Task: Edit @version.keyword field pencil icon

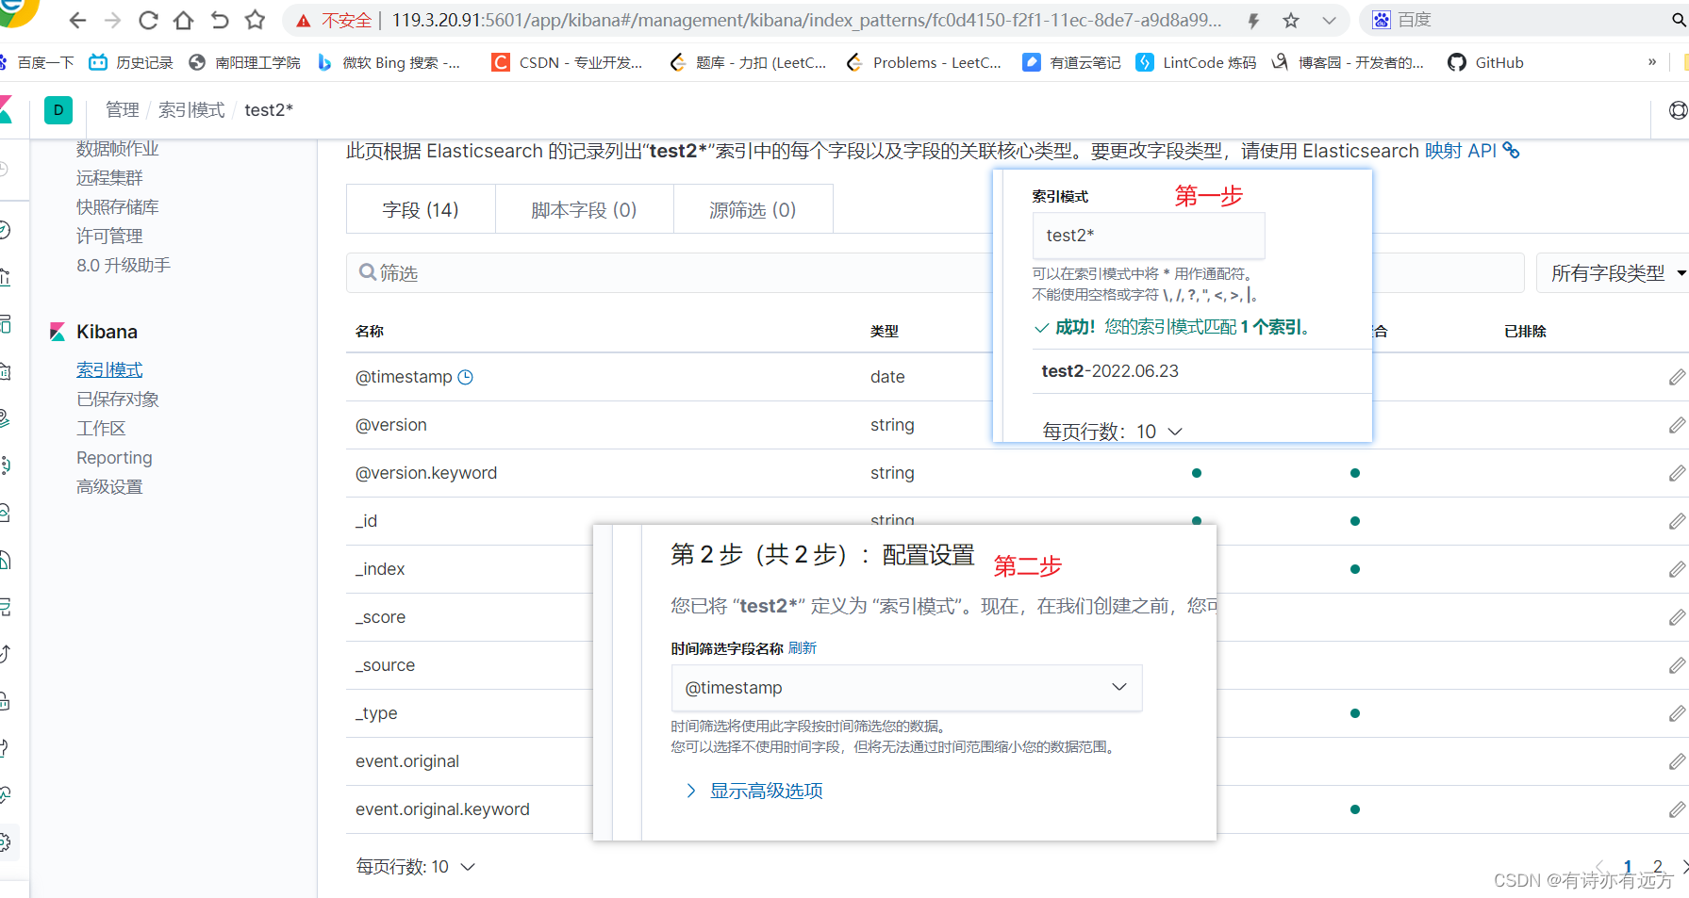Action: (x=1677, y=473)
